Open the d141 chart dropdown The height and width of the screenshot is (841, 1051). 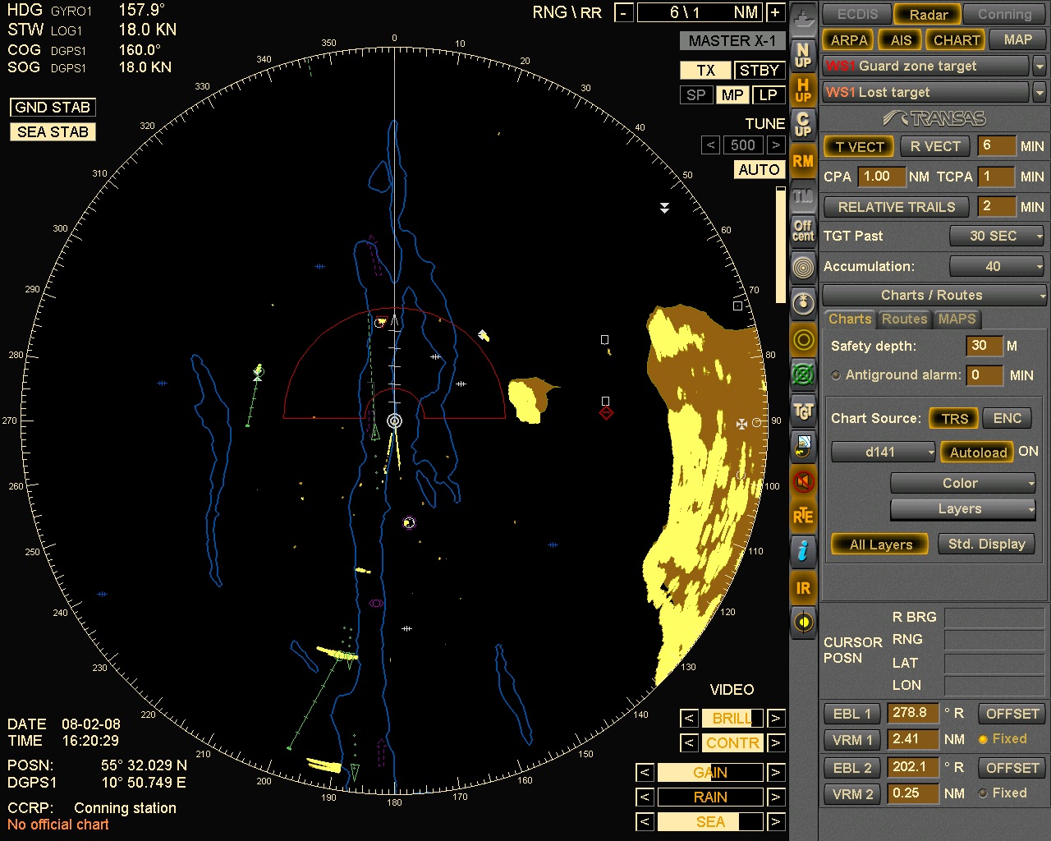(883, 451)
